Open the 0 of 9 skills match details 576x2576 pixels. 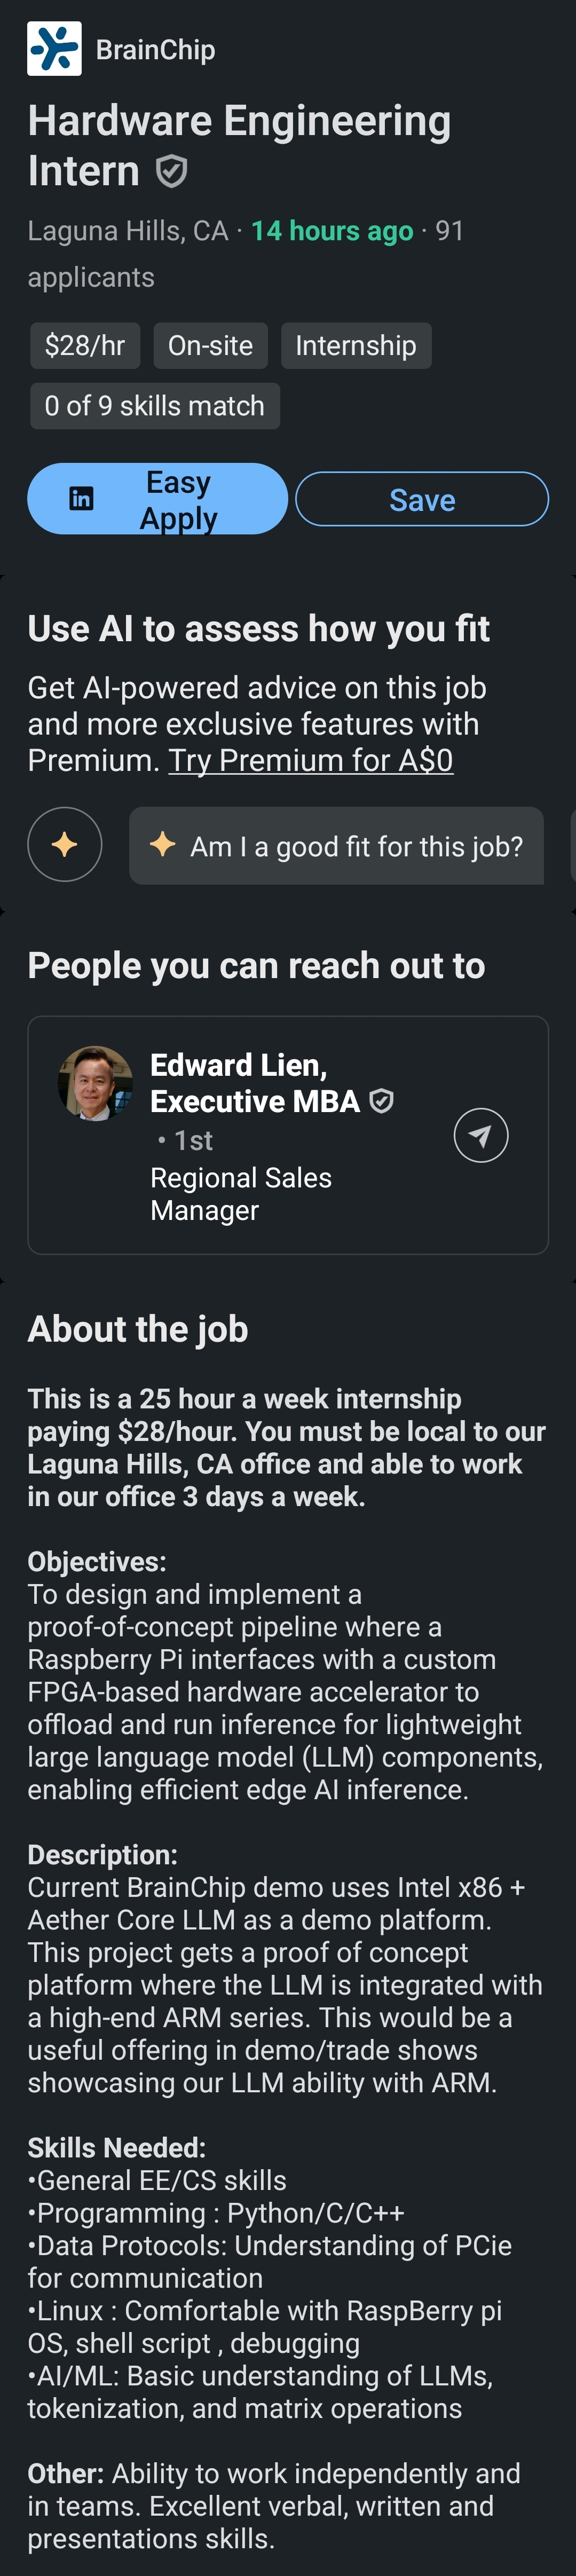(x=155, y=406)
